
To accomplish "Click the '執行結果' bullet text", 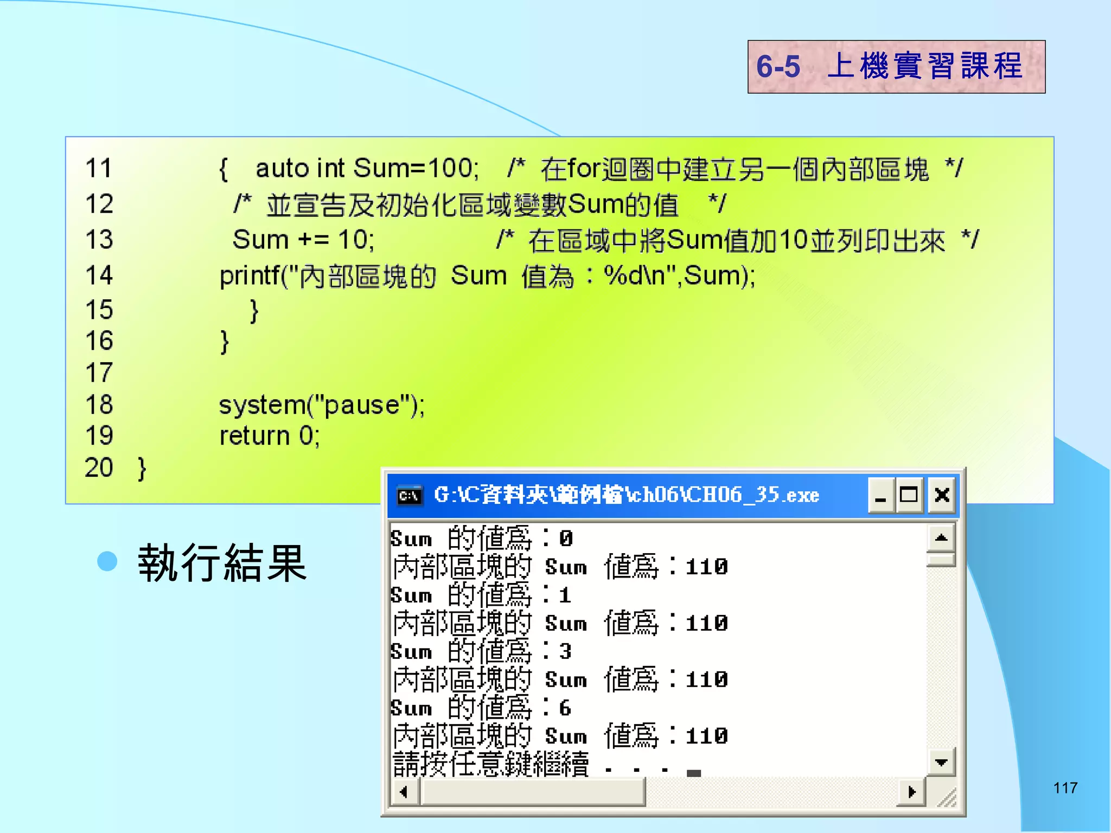I will point(222,563).
